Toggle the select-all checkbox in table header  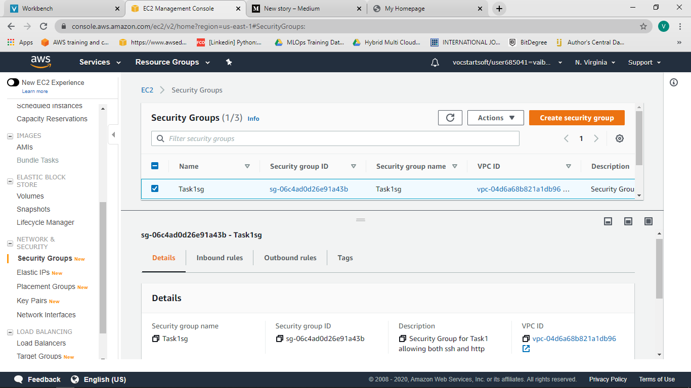[x=155, y=166]
